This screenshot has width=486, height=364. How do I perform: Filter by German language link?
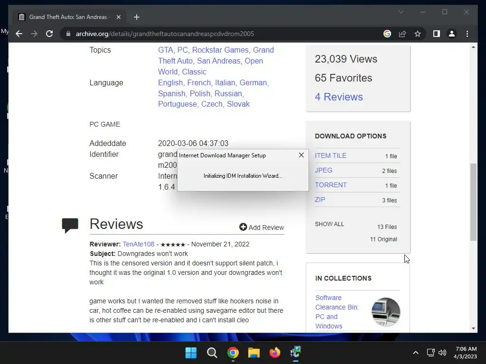tap(253, 82)
